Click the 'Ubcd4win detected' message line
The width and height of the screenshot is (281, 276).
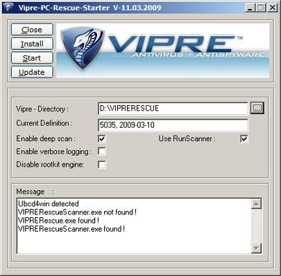pyautogui.click(x=49, y=203)
